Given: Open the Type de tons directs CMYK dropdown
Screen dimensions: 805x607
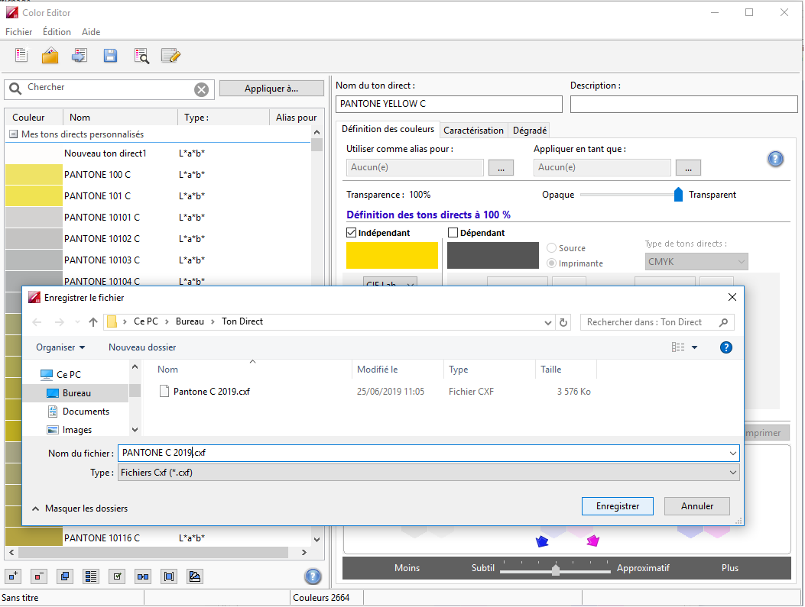Looking at the screenshot, I should [x=696, y=261].
